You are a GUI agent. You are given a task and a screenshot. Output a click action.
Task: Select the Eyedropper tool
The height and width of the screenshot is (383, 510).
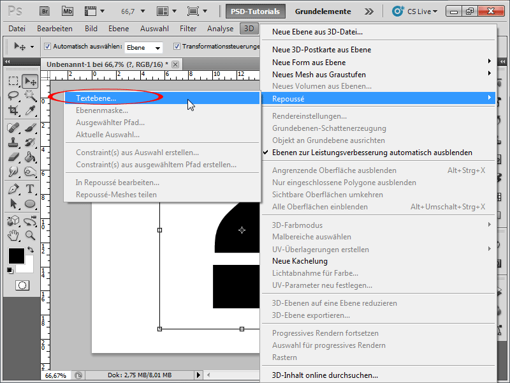coord(30,110)
